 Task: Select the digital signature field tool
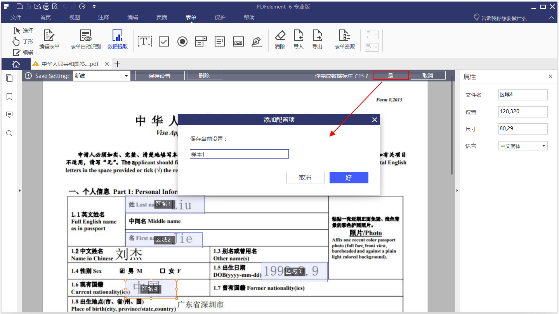[x=257, y=41]
